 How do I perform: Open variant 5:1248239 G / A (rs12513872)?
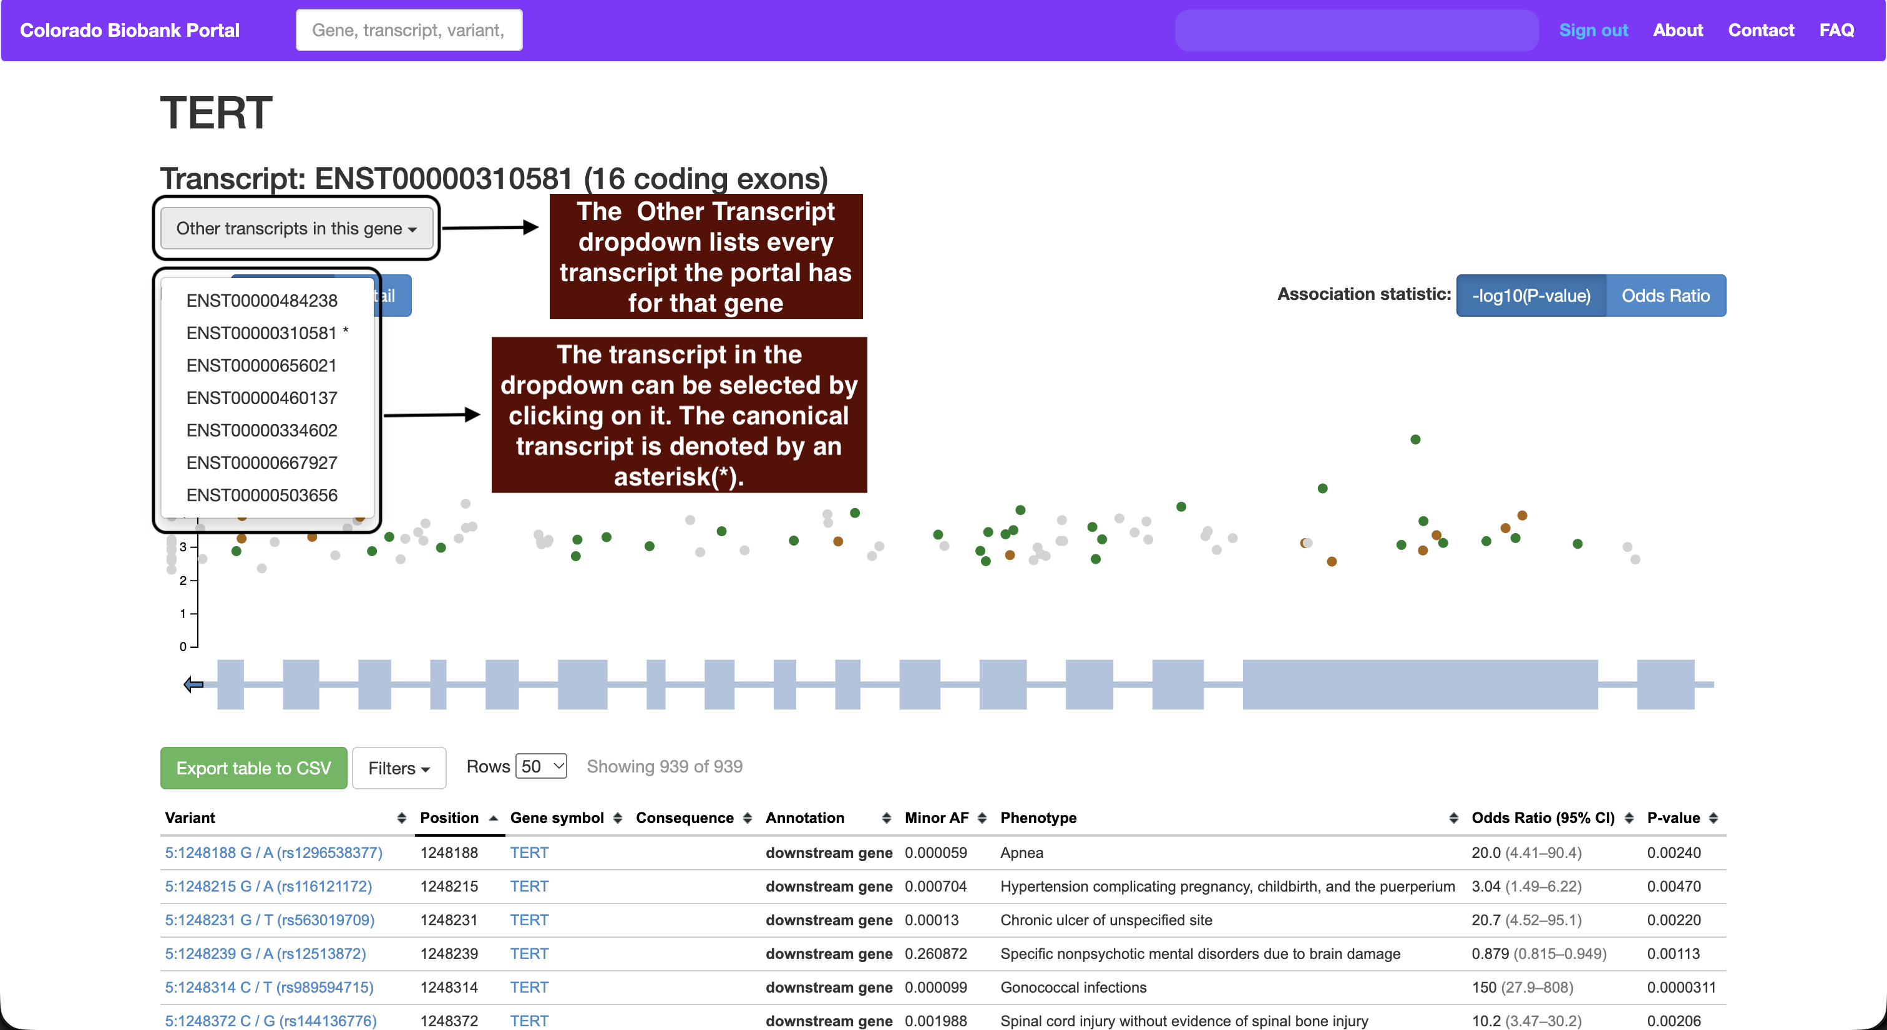click(265, 954)
